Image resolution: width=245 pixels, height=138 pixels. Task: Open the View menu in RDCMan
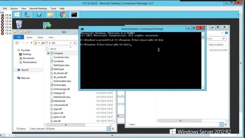[x=24, y=8]
